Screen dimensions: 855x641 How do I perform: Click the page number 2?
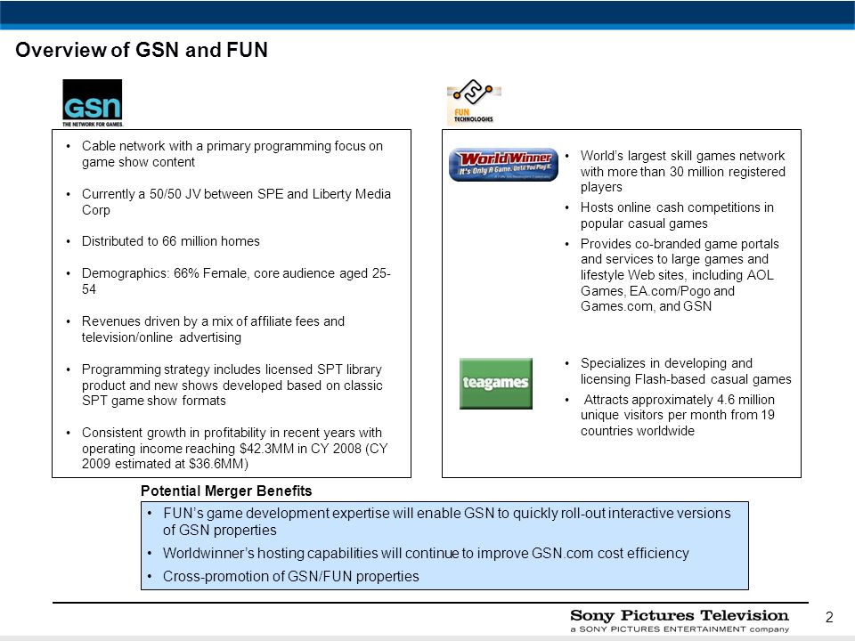pyautogui.click(x=829, y=617)
